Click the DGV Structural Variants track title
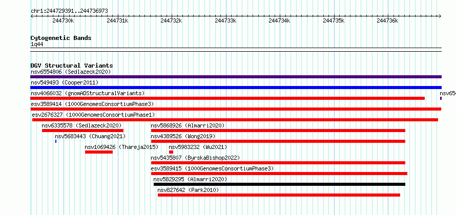 (72, 66)
